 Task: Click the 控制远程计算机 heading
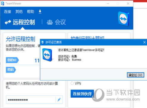[87, 38]
